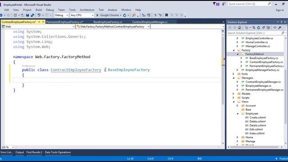
Task: Click the feedback icon near Quick Launch
Action: pos(224,4)
